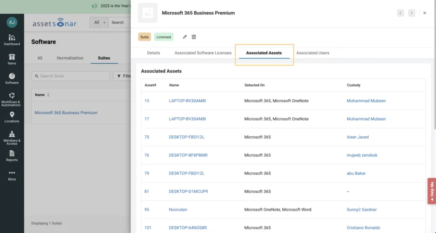Viewport: 436px width, 233px height.
Task: Open the All search scope dropdown
Action: point(99,22)
